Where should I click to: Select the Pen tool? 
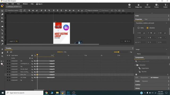point(2,30)
